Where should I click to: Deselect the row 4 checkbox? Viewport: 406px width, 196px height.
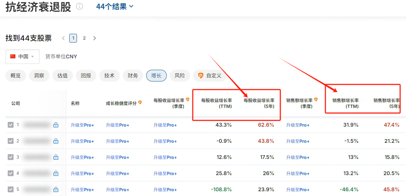click(11, 173)
